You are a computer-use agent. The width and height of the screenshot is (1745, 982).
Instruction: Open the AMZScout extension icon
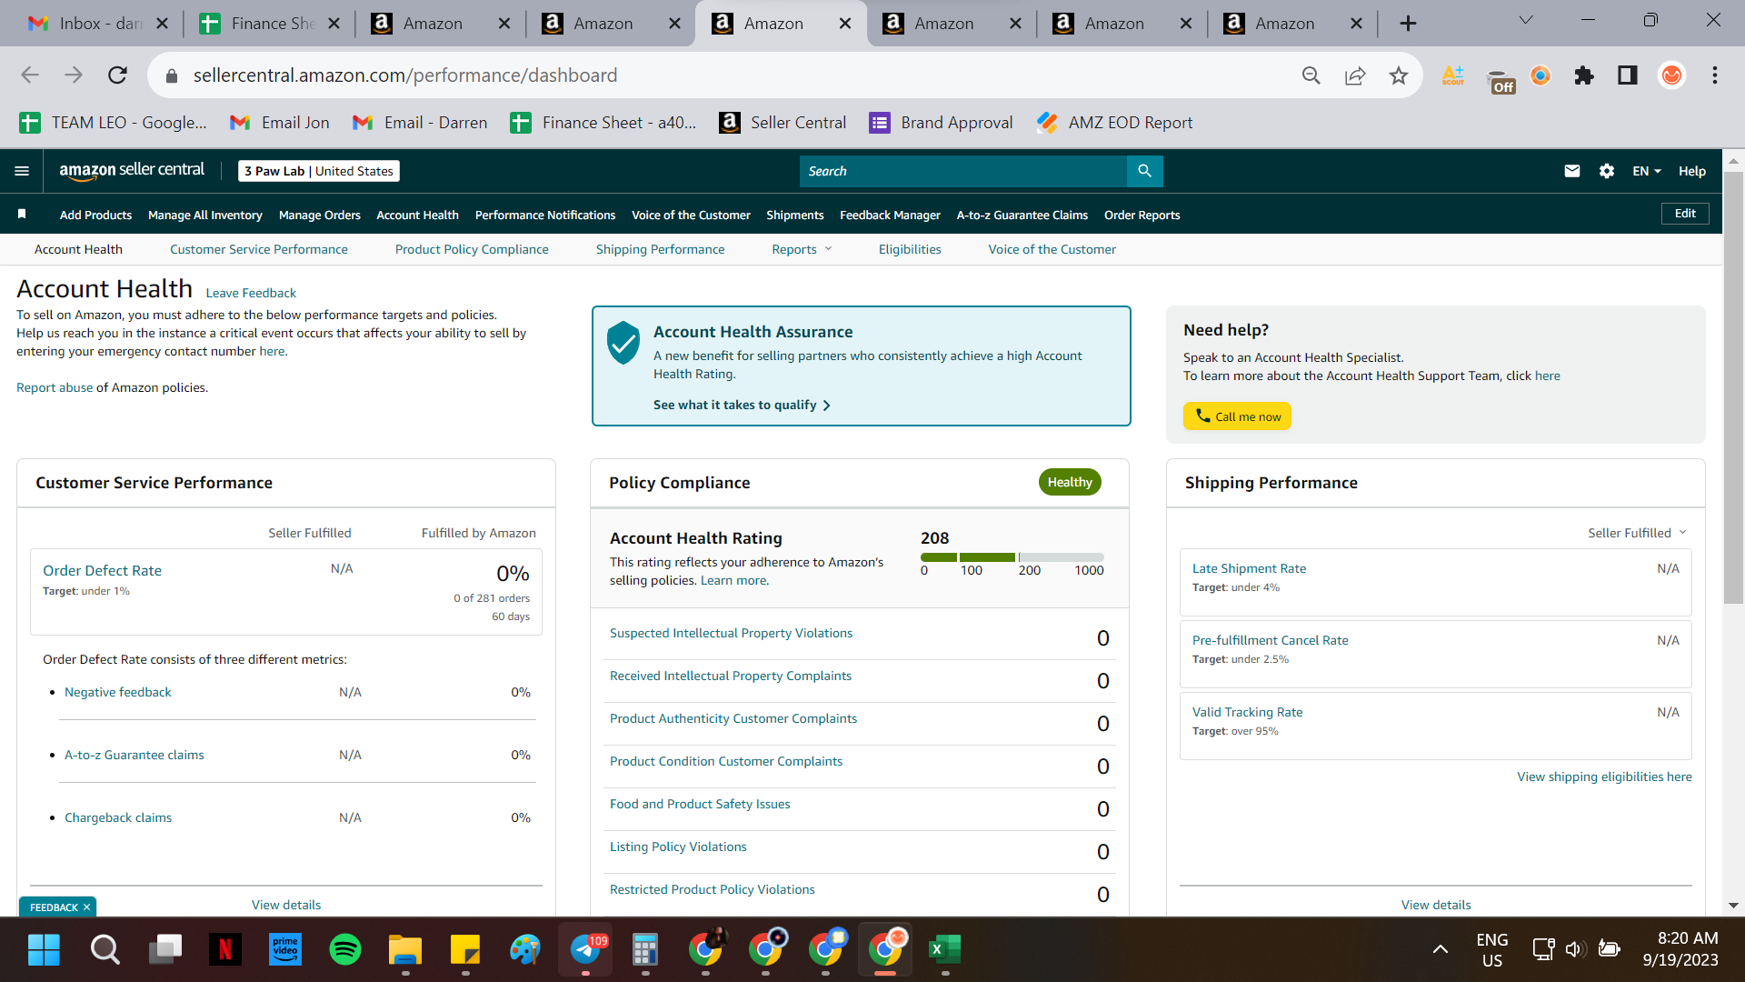click(1452, 75)
